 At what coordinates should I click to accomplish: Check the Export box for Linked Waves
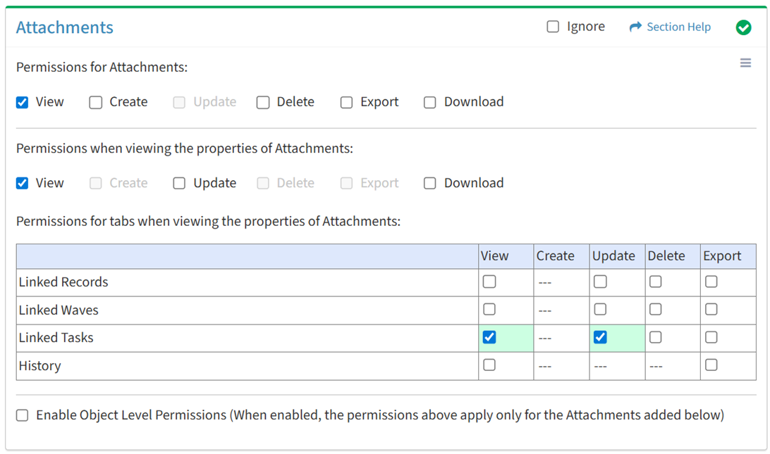[x=711, y=310]
